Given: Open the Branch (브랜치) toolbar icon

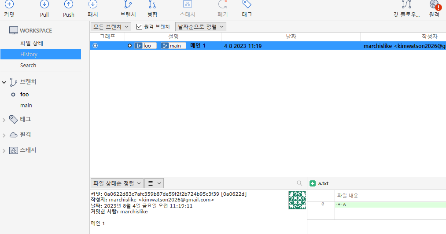Looking at the screenshot, I should [x=128, y=4].
